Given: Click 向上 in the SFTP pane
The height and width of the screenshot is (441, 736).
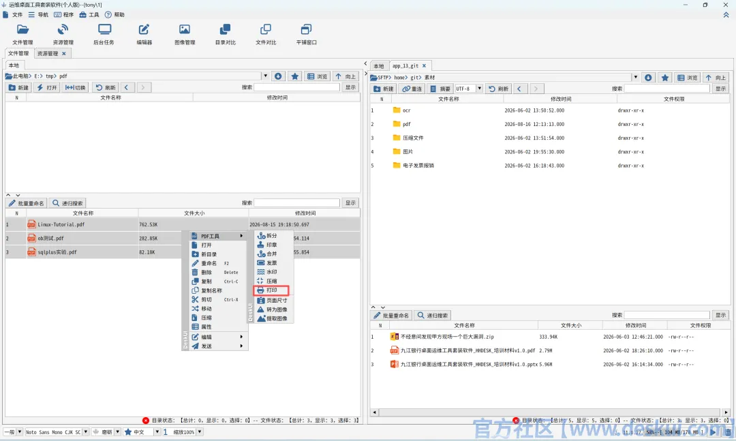Looking at the screenshot, I should (x=716, y=78).
